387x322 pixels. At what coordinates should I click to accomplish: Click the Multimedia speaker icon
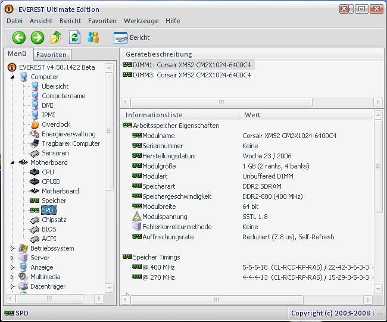[x=23, y=277]
